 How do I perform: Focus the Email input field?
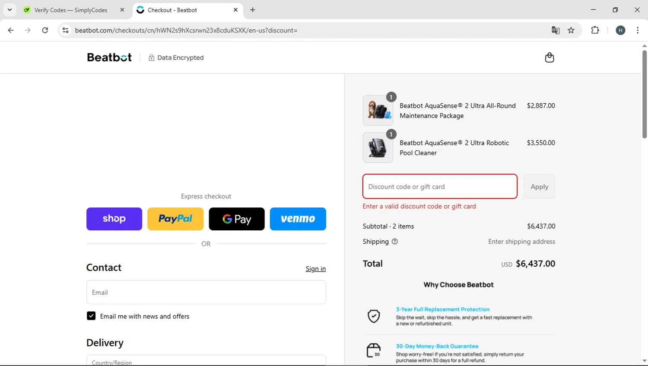click(x=206, y=292)
